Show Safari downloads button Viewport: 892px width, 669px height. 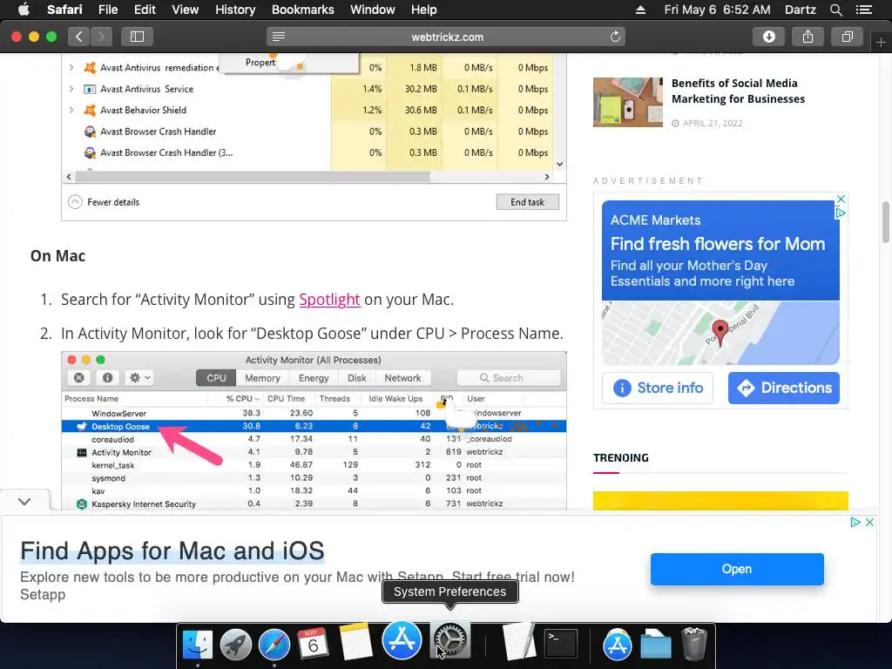768,37
